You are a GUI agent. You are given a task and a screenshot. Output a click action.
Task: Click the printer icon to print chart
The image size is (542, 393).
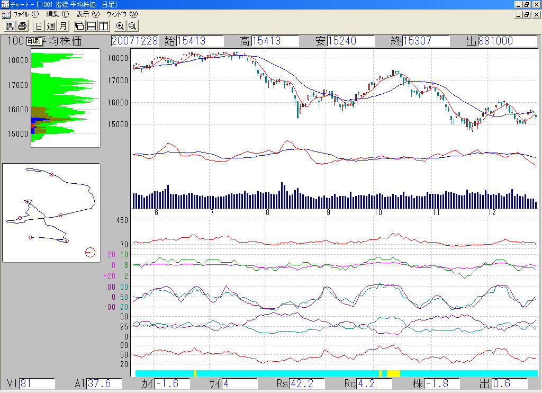click(22, 26)
